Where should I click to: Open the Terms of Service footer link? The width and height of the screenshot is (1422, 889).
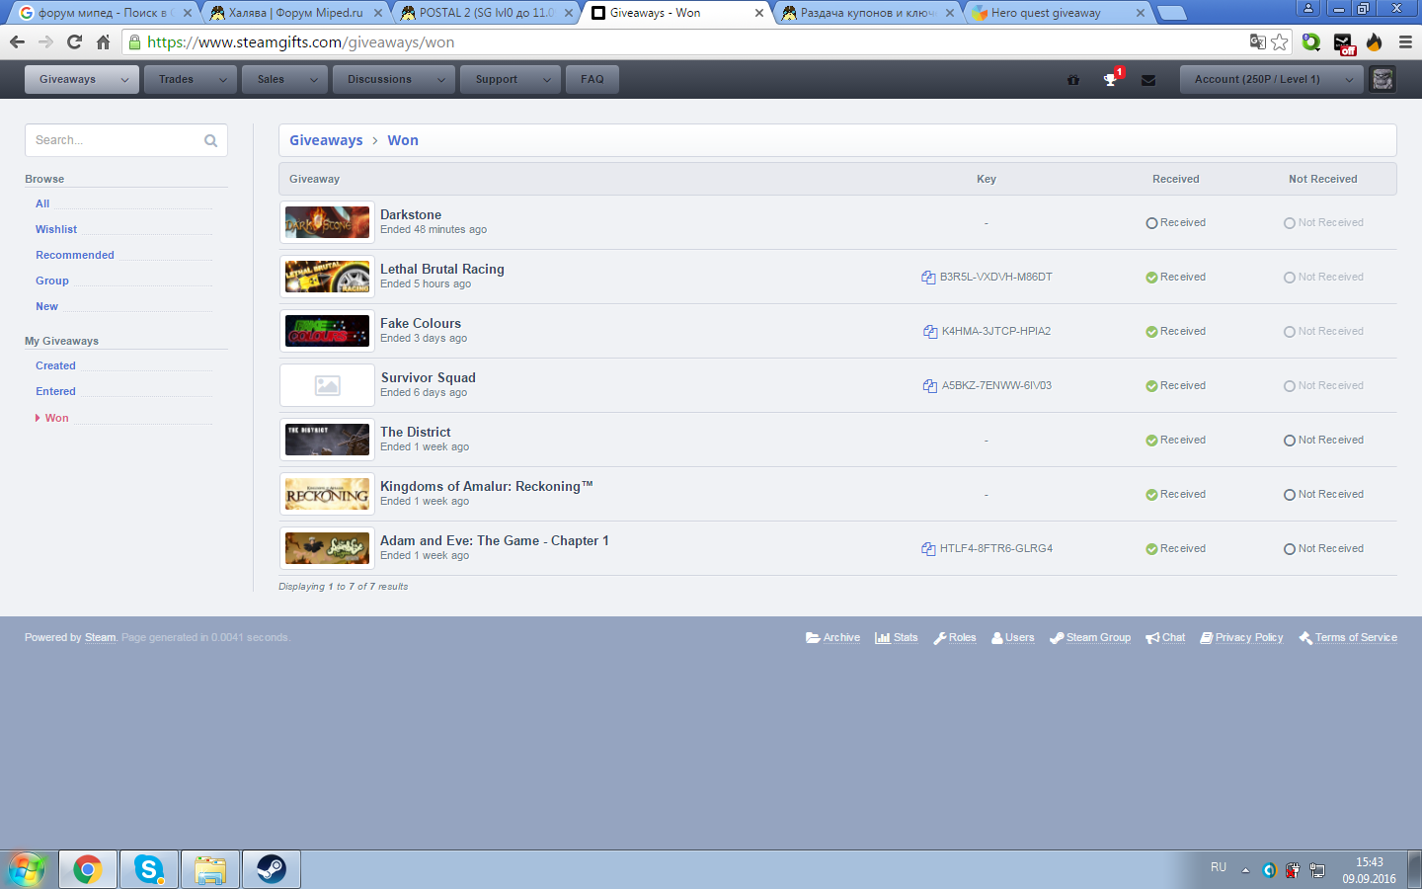click(x=1348, y=638)
